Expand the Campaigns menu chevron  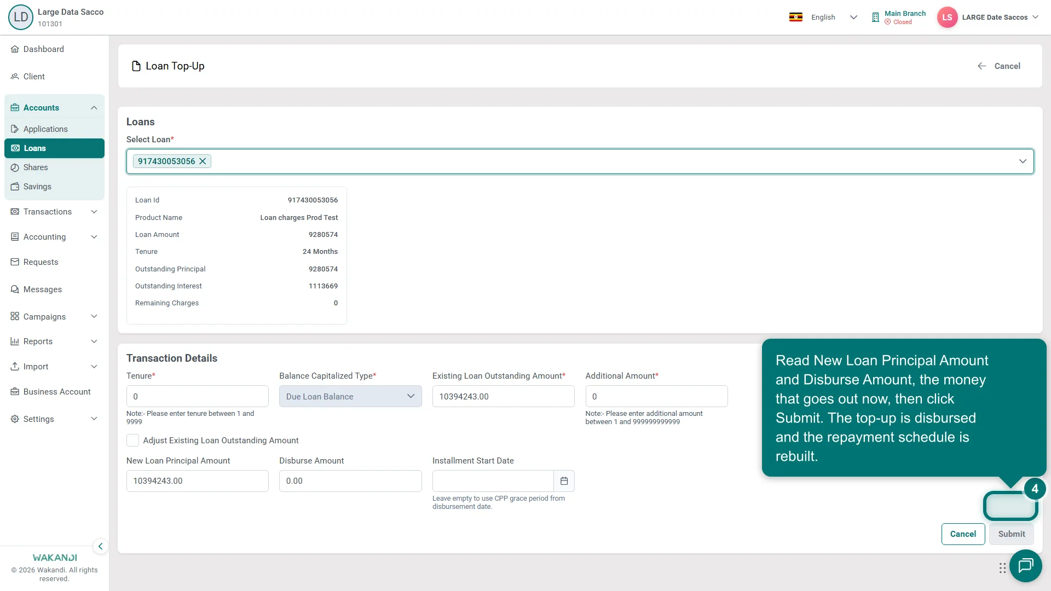pyautogui.click(x=94, y=317)
